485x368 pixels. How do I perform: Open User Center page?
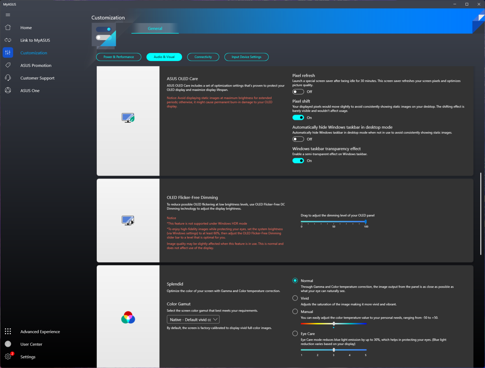click(31, 344)
